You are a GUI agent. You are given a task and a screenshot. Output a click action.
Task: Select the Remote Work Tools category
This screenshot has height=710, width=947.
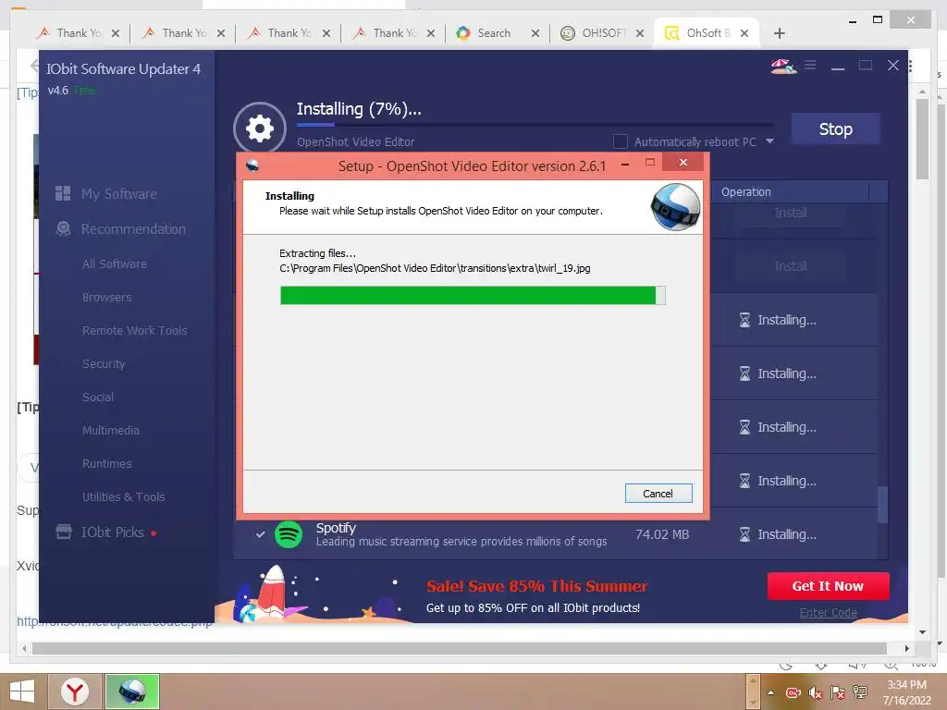pos(135,330)
